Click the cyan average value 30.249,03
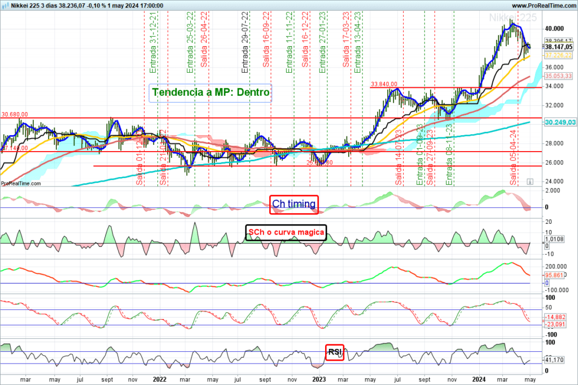This screenshot has width=578, height=385. pos(560,122)
